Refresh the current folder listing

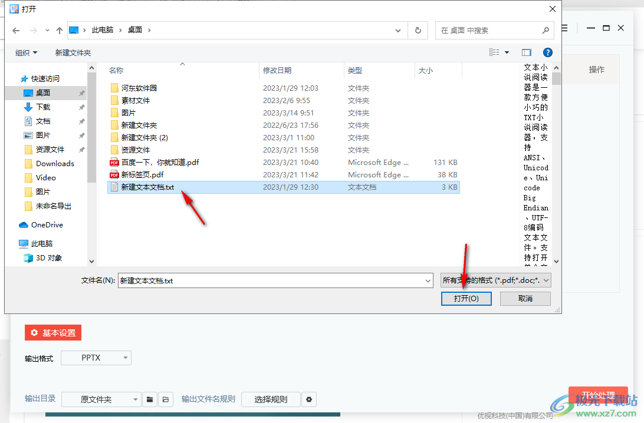418,30
